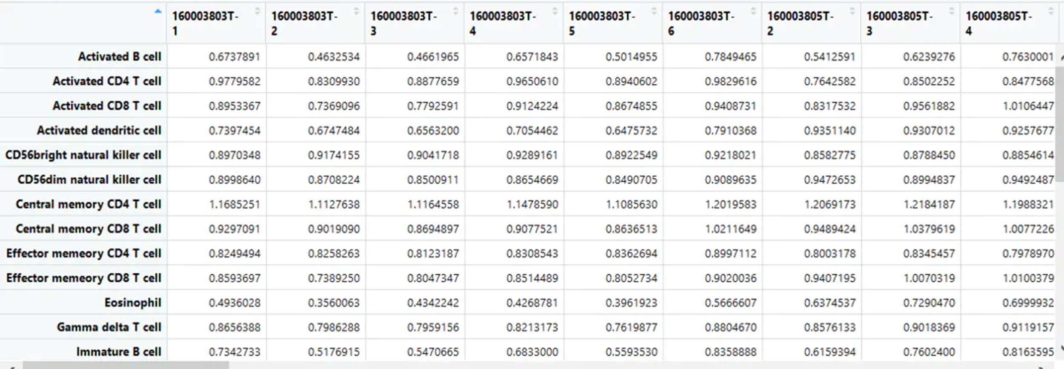This screenshot has height=369, width=1064.
Task: Select the Central memory CD4 T cell label
Action: 89,204
